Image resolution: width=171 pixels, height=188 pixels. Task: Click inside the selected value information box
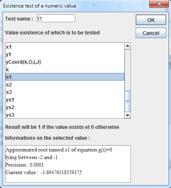pos(68,164)
